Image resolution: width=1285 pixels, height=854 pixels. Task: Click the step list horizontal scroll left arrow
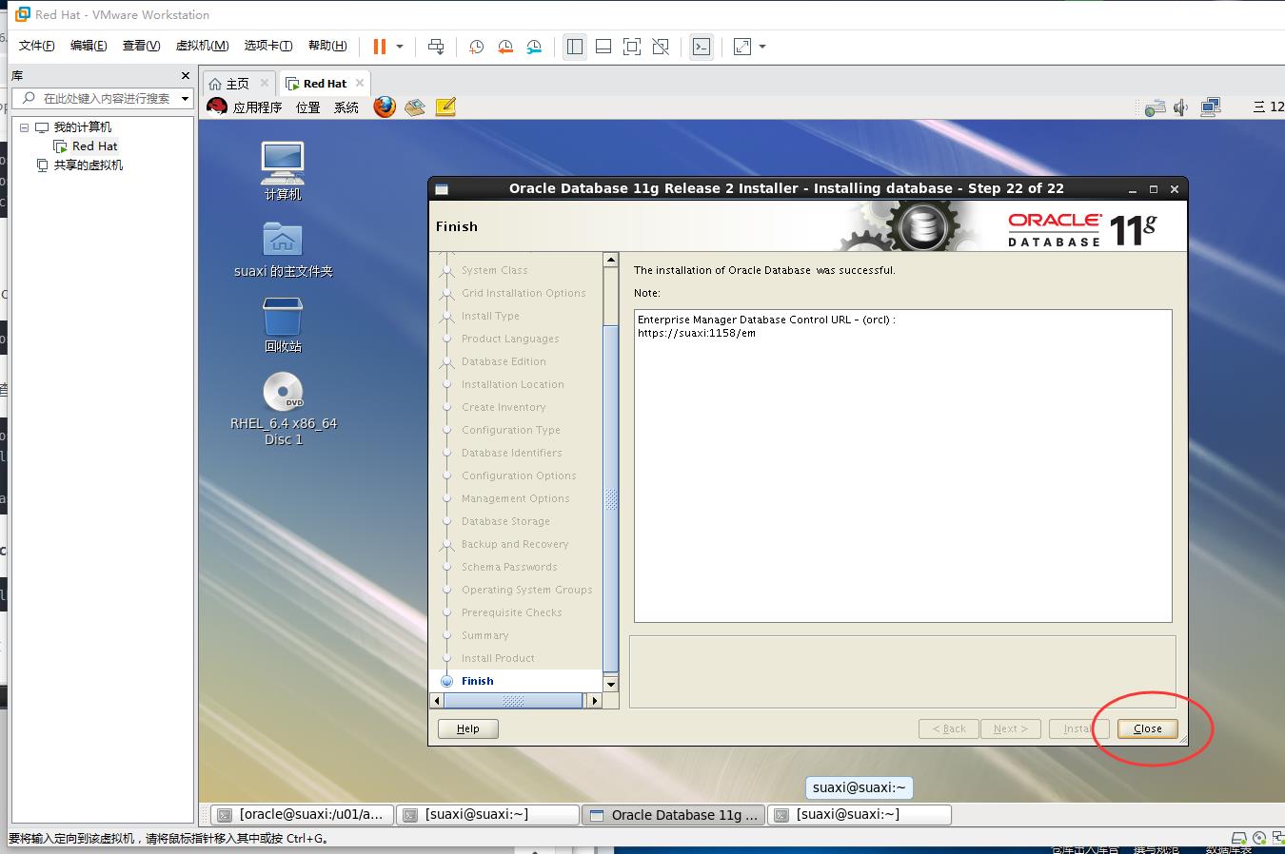click(438, 701)
